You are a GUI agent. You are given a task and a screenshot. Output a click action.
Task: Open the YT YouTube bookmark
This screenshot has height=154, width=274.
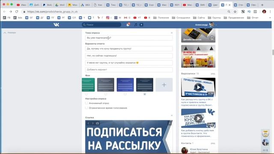coord(137,18)
